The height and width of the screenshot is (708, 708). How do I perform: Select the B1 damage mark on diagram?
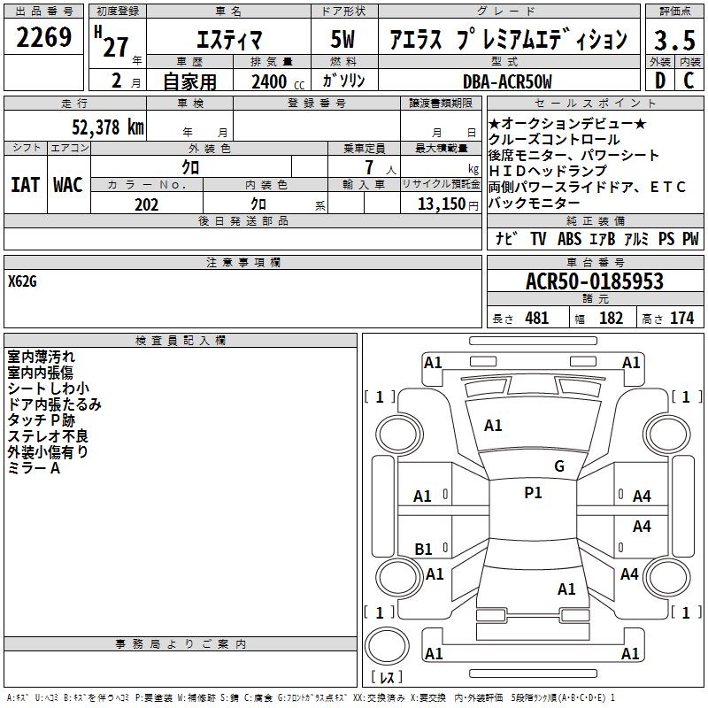[x=424, y=549]
